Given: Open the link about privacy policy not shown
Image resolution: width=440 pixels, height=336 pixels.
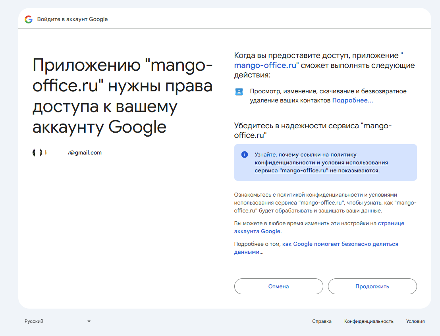Looking at the screenshot, I should pos(321,162).
